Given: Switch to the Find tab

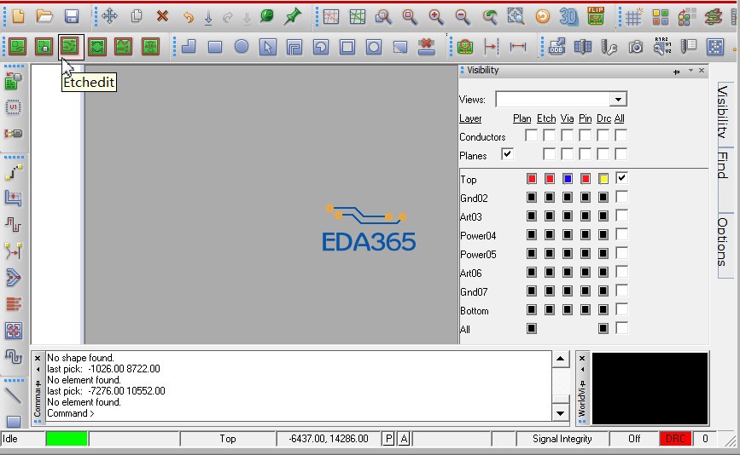Looking at the screenshot, I should tap(723, 164).
